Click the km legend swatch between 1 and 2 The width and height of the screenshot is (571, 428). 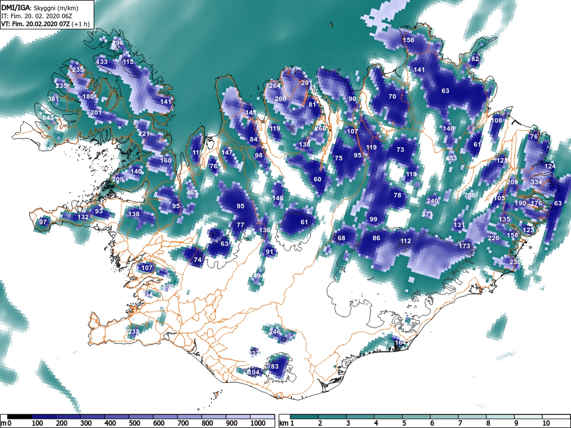click(304, 417)
